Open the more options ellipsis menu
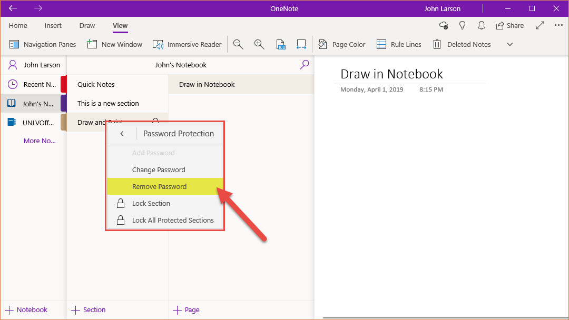The image size is (569, 320). [558, 25]
